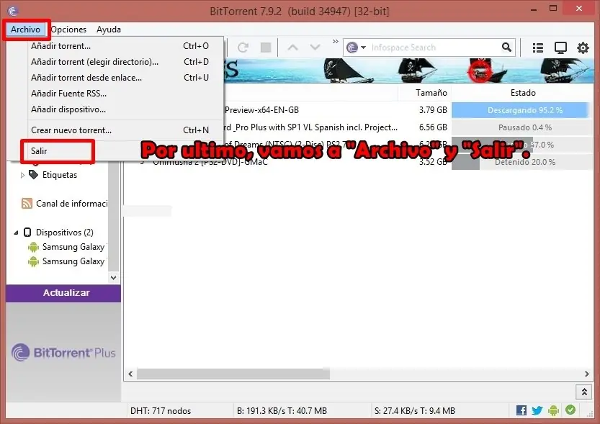
Task: Click the 6.56 GB size cell
Action: click(433, 127)
